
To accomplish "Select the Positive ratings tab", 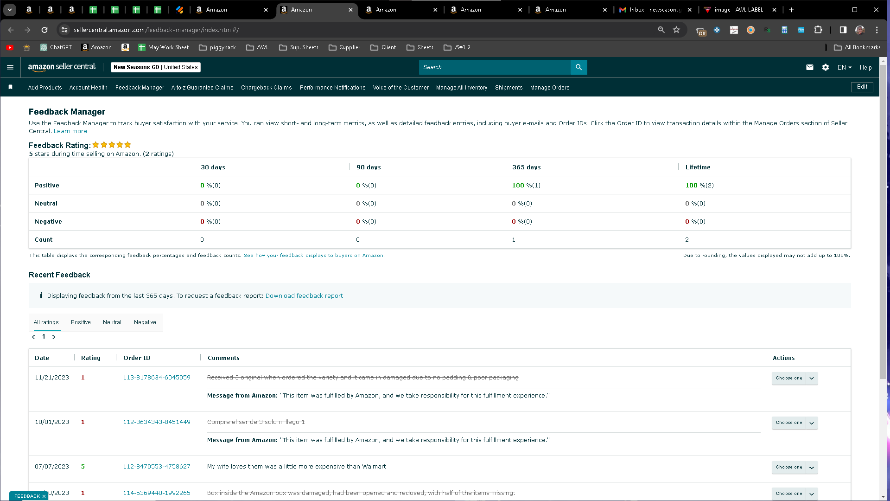I will click(81, 322).
